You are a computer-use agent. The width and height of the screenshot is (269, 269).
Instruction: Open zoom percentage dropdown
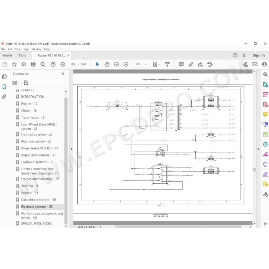click(146, 64)
